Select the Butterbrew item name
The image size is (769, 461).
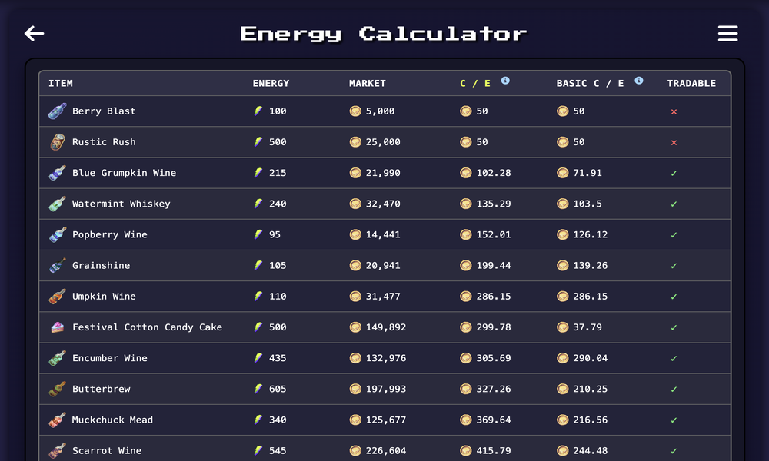pyautogui.click(x=101, y=389)
